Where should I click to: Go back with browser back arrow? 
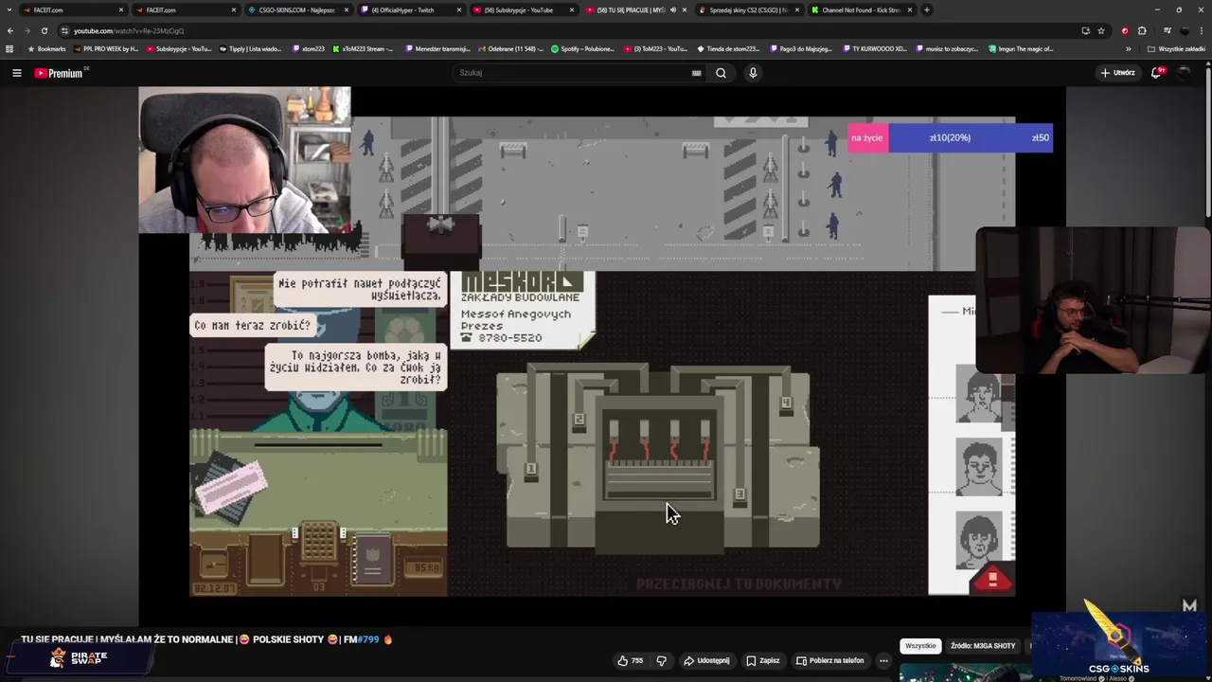[x=10, y=30]
